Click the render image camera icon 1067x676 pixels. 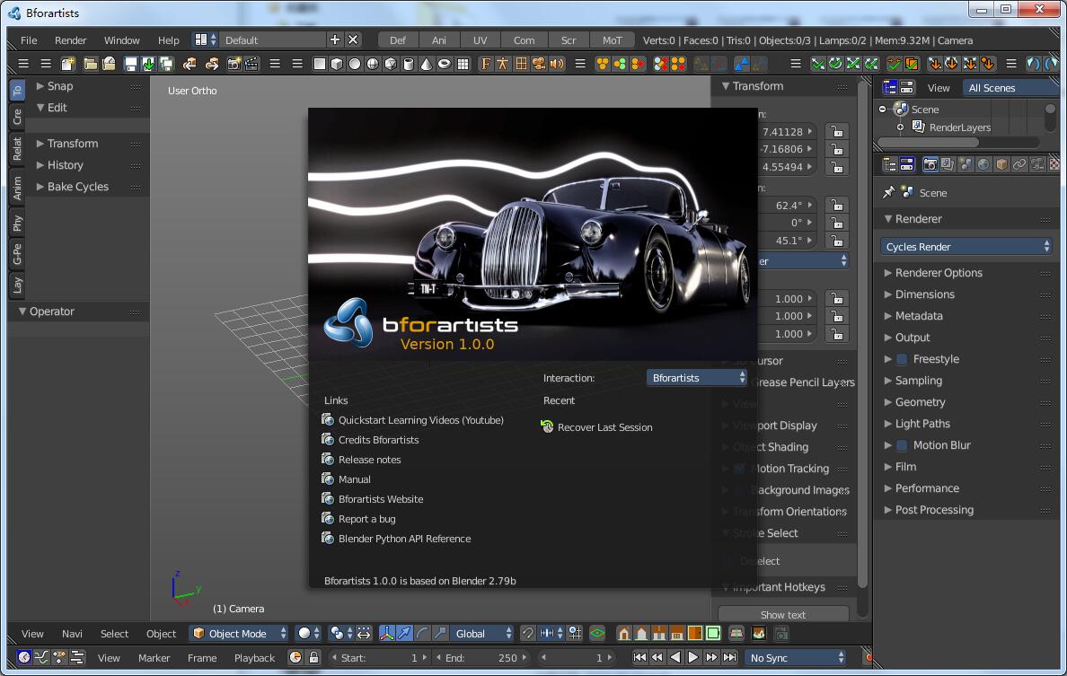(234, 64)
